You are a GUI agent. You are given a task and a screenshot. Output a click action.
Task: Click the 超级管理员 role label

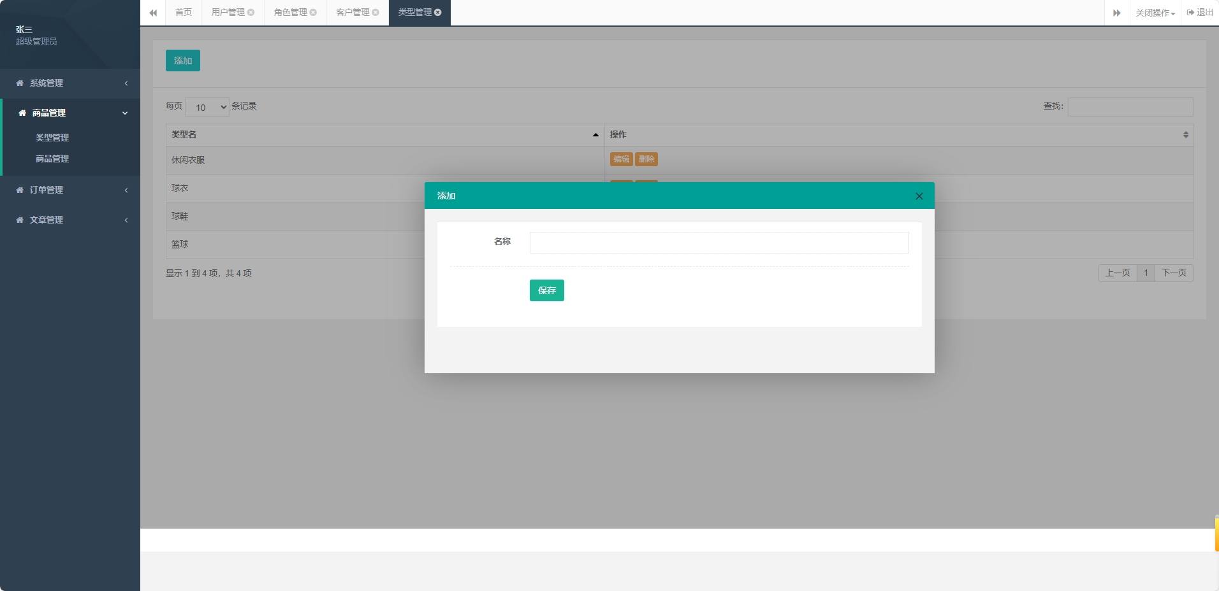(36, 42)
